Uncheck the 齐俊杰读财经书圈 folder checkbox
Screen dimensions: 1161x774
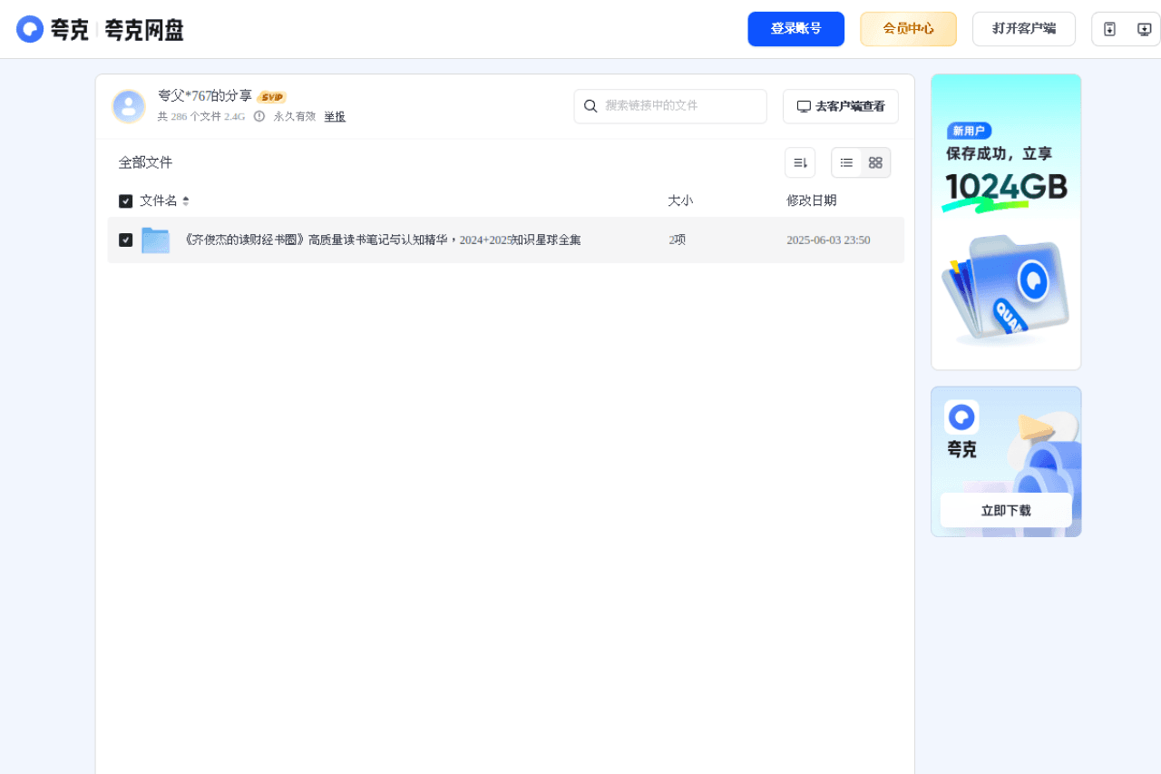(126, 240)
